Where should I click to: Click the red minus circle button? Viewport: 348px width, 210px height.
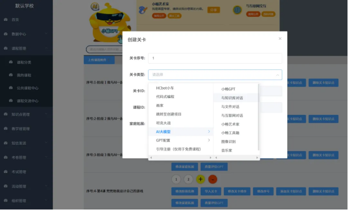point(212,179)
